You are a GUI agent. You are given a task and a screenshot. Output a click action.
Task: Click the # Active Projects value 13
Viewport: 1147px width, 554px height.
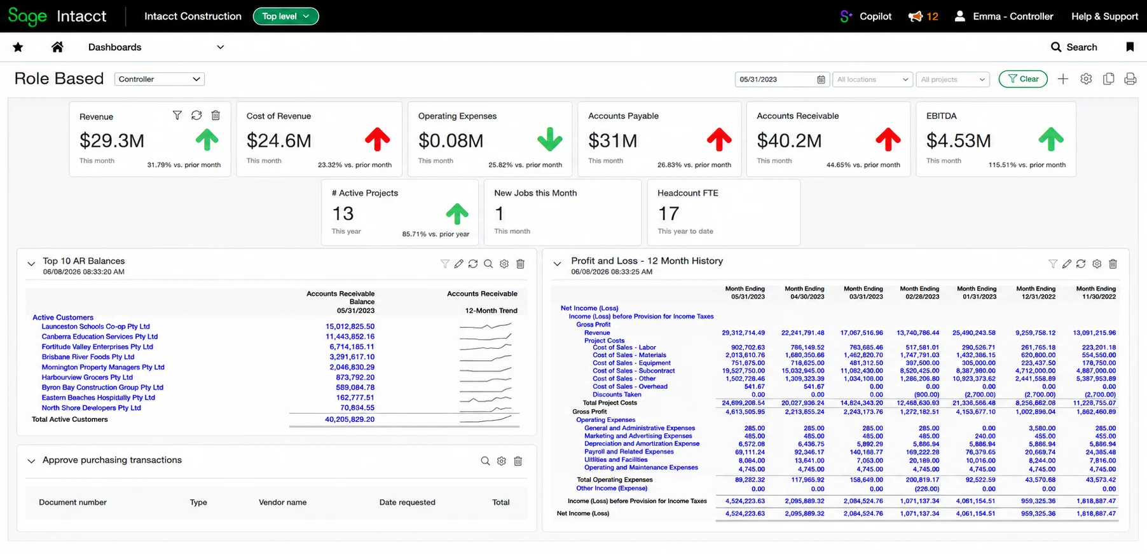tap(343, 214)
